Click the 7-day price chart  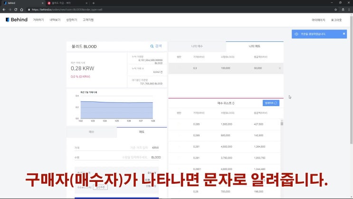(116, 107)
